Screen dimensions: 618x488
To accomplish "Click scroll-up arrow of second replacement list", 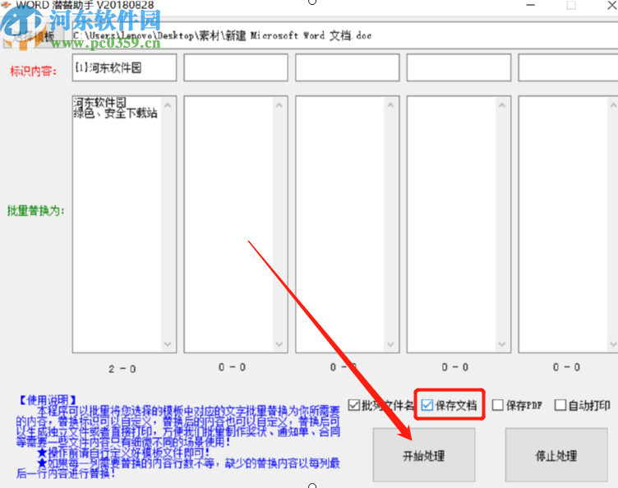I will 279,105.
